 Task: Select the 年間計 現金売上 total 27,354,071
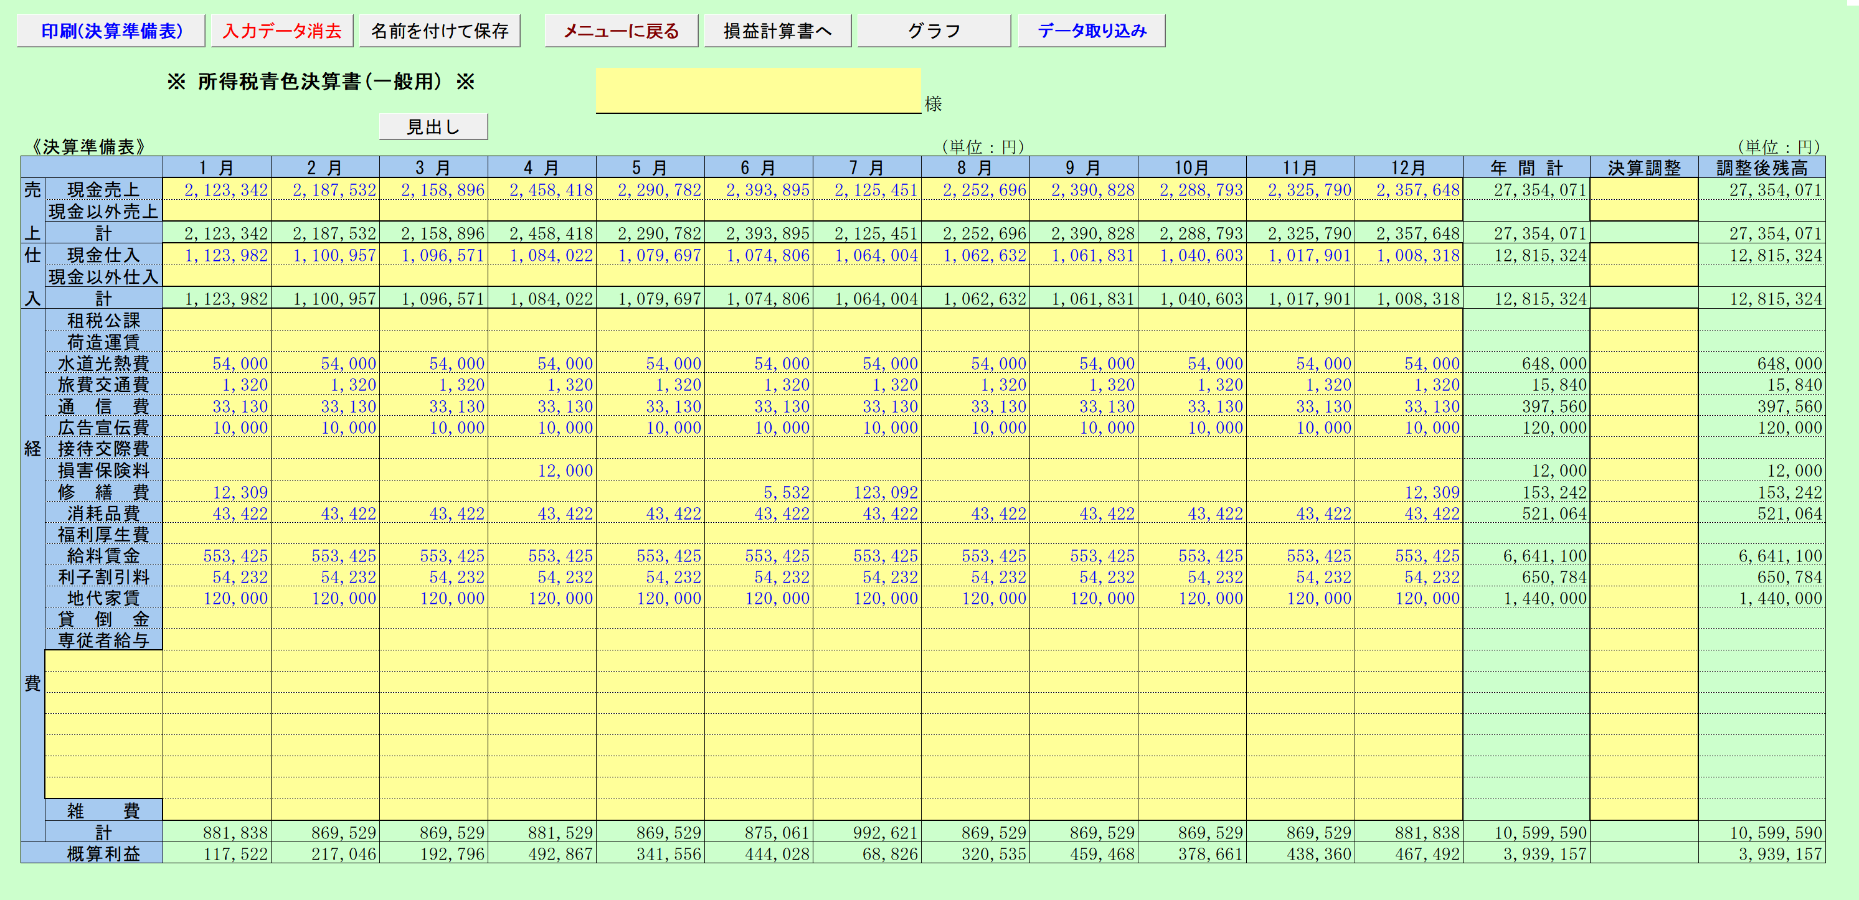[1526, 190]
